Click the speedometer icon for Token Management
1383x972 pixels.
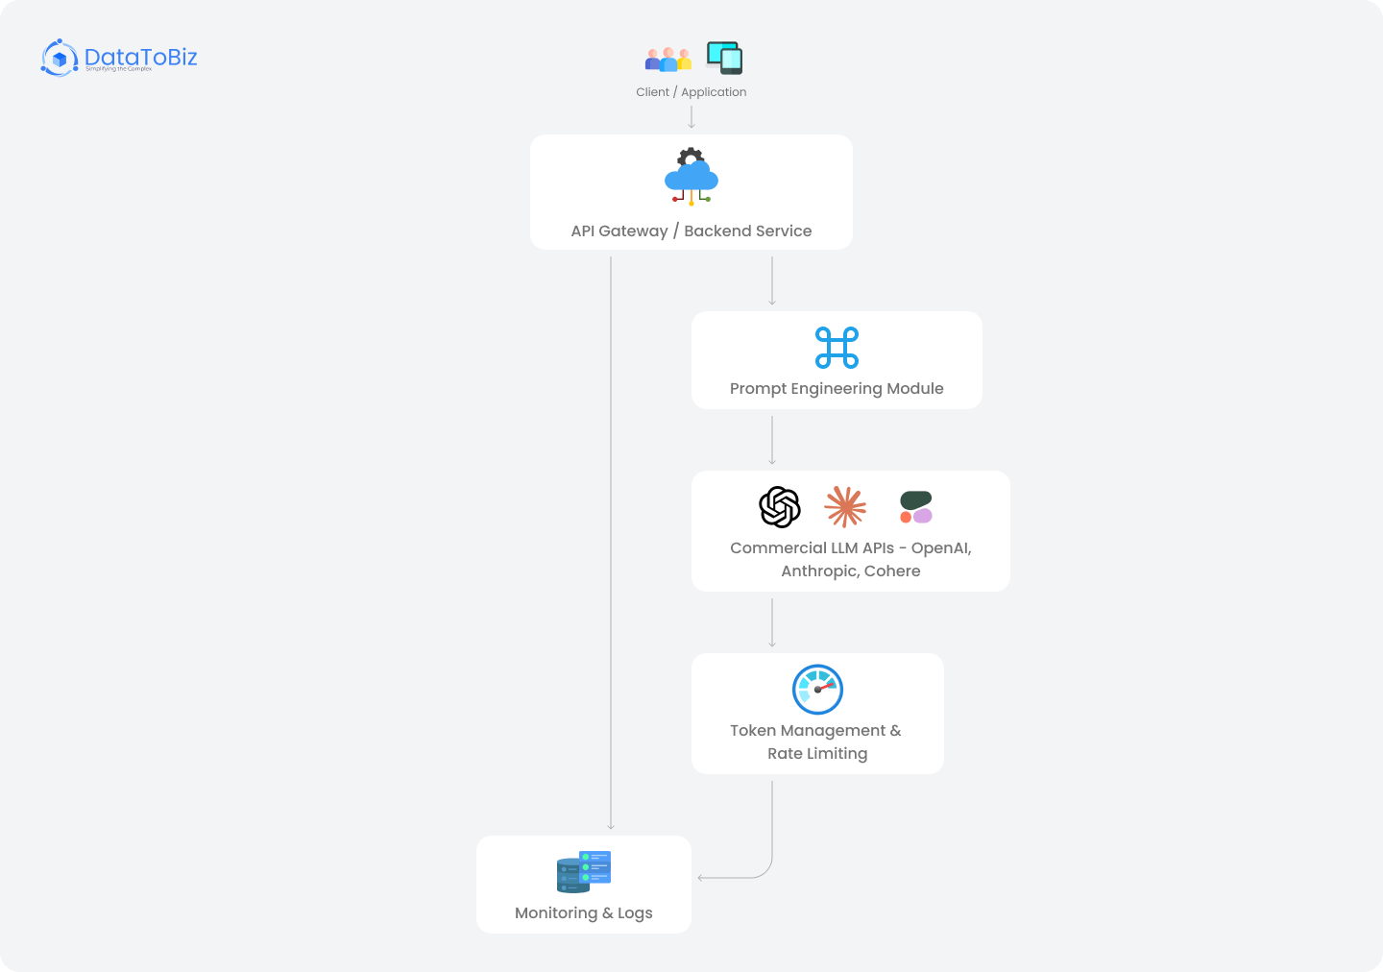817,690
